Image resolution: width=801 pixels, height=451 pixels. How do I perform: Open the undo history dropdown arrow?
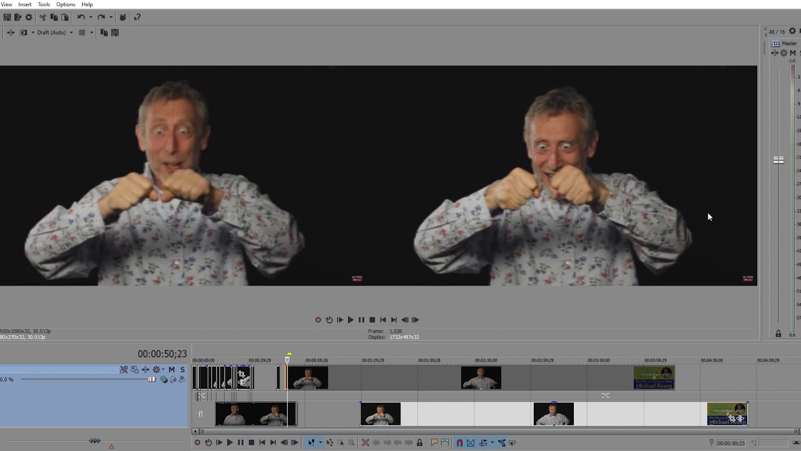(90, 18)
